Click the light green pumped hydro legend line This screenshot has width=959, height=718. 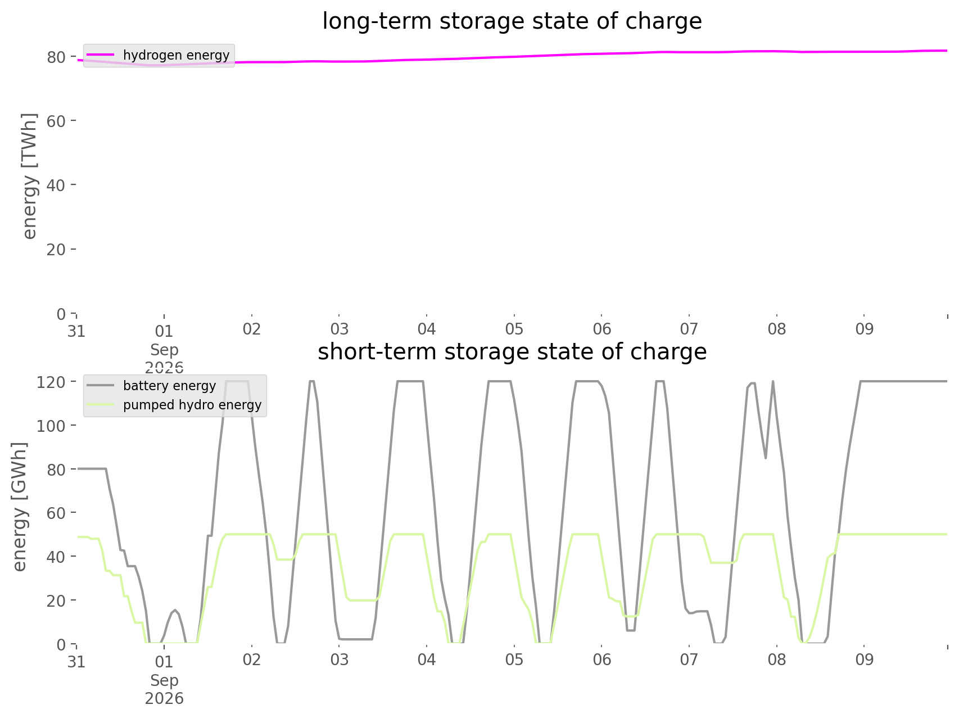coord(102,405)
